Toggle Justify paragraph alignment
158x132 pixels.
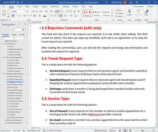point(61,16)
